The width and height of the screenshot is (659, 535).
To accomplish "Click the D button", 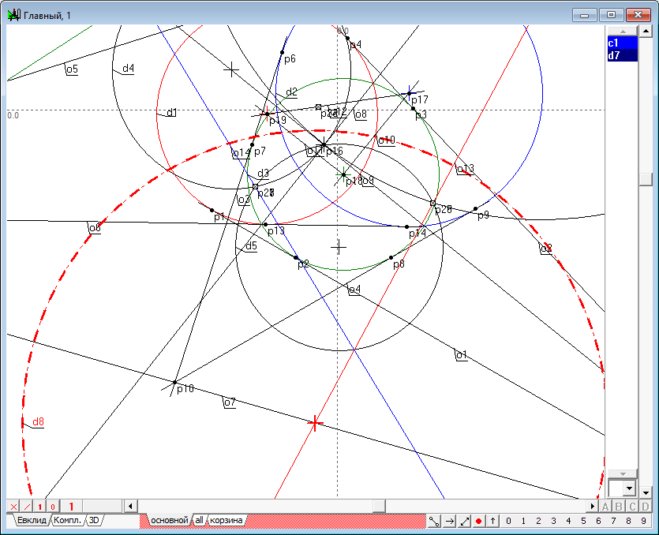I will point(646,507).
